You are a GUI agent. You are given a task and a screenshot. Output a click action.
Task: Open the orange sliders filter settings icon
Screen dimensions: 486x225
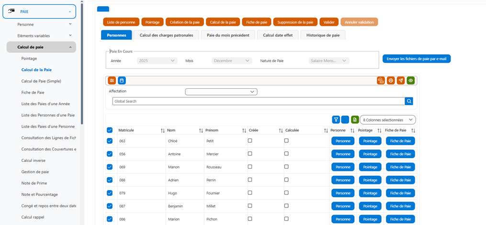click(112, 80)
